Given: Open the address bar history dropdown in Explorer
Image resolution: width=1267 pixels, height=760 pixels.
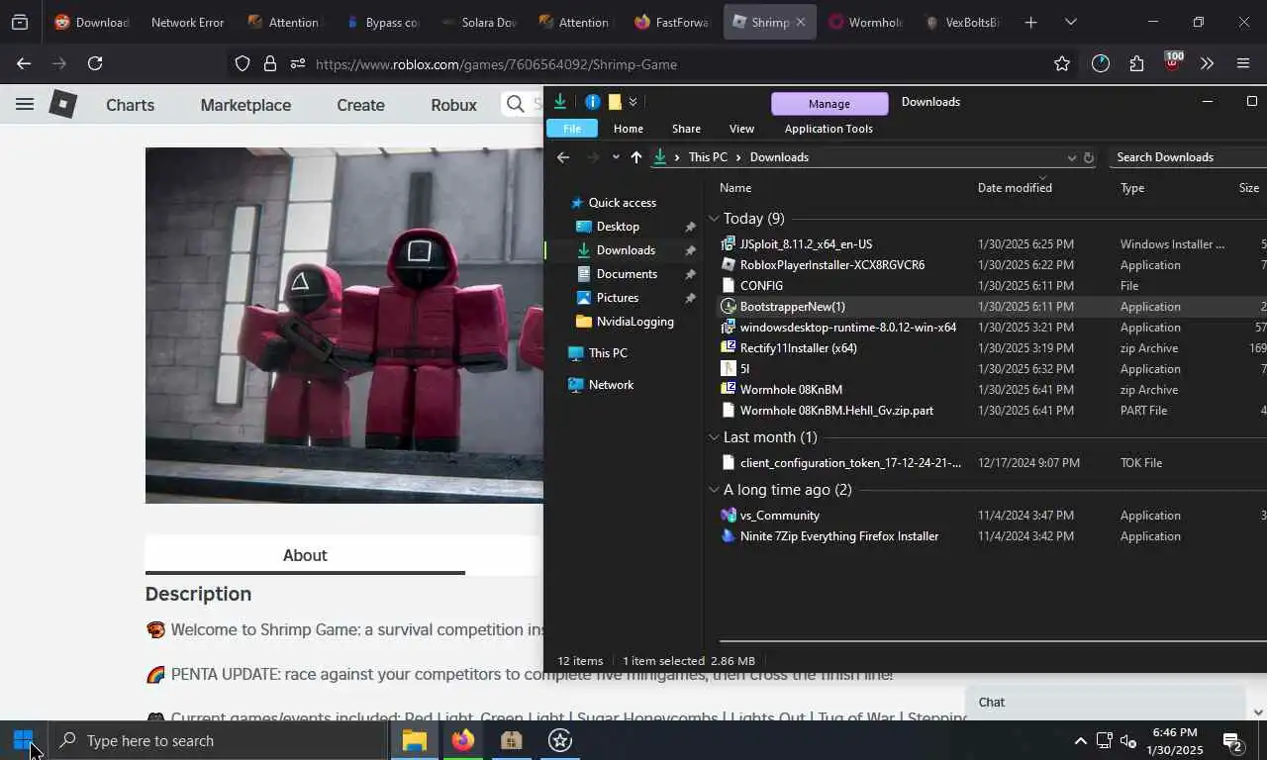Looking at the screenshot, I should click(x=1071, y=157).
